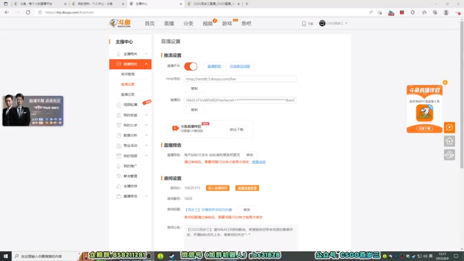Click the 直播码 input field
The image size is (464, 261).
pos(240,100)
